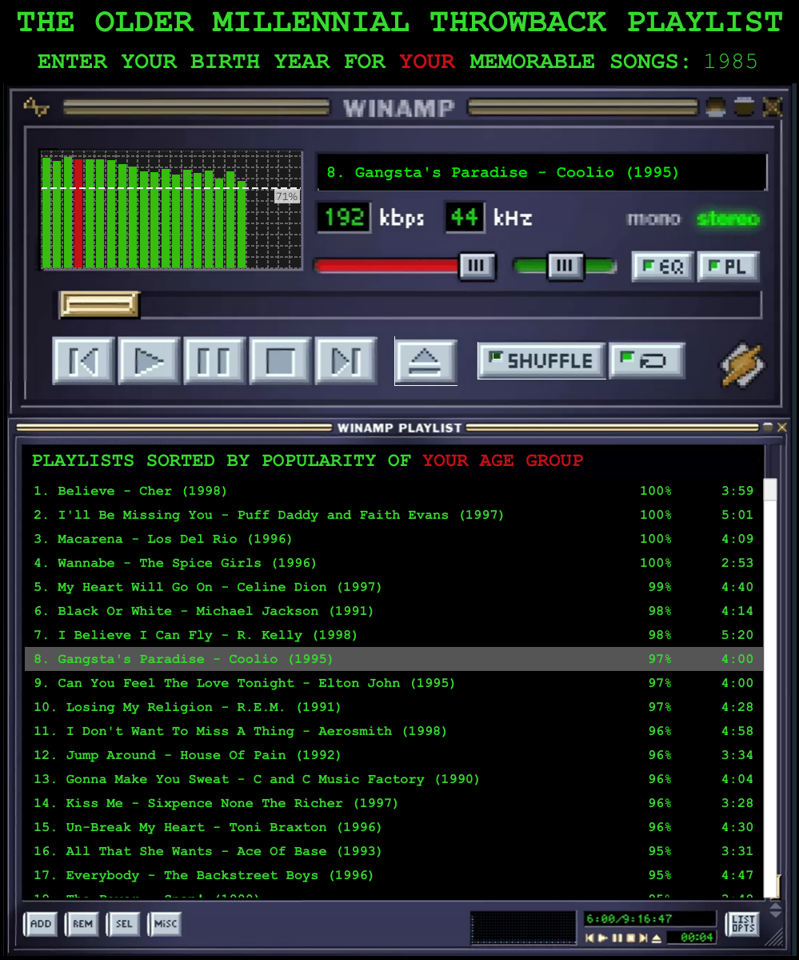Toggle the EQ equalizer button
Viewport: 799px width, 960px height.
662,267
